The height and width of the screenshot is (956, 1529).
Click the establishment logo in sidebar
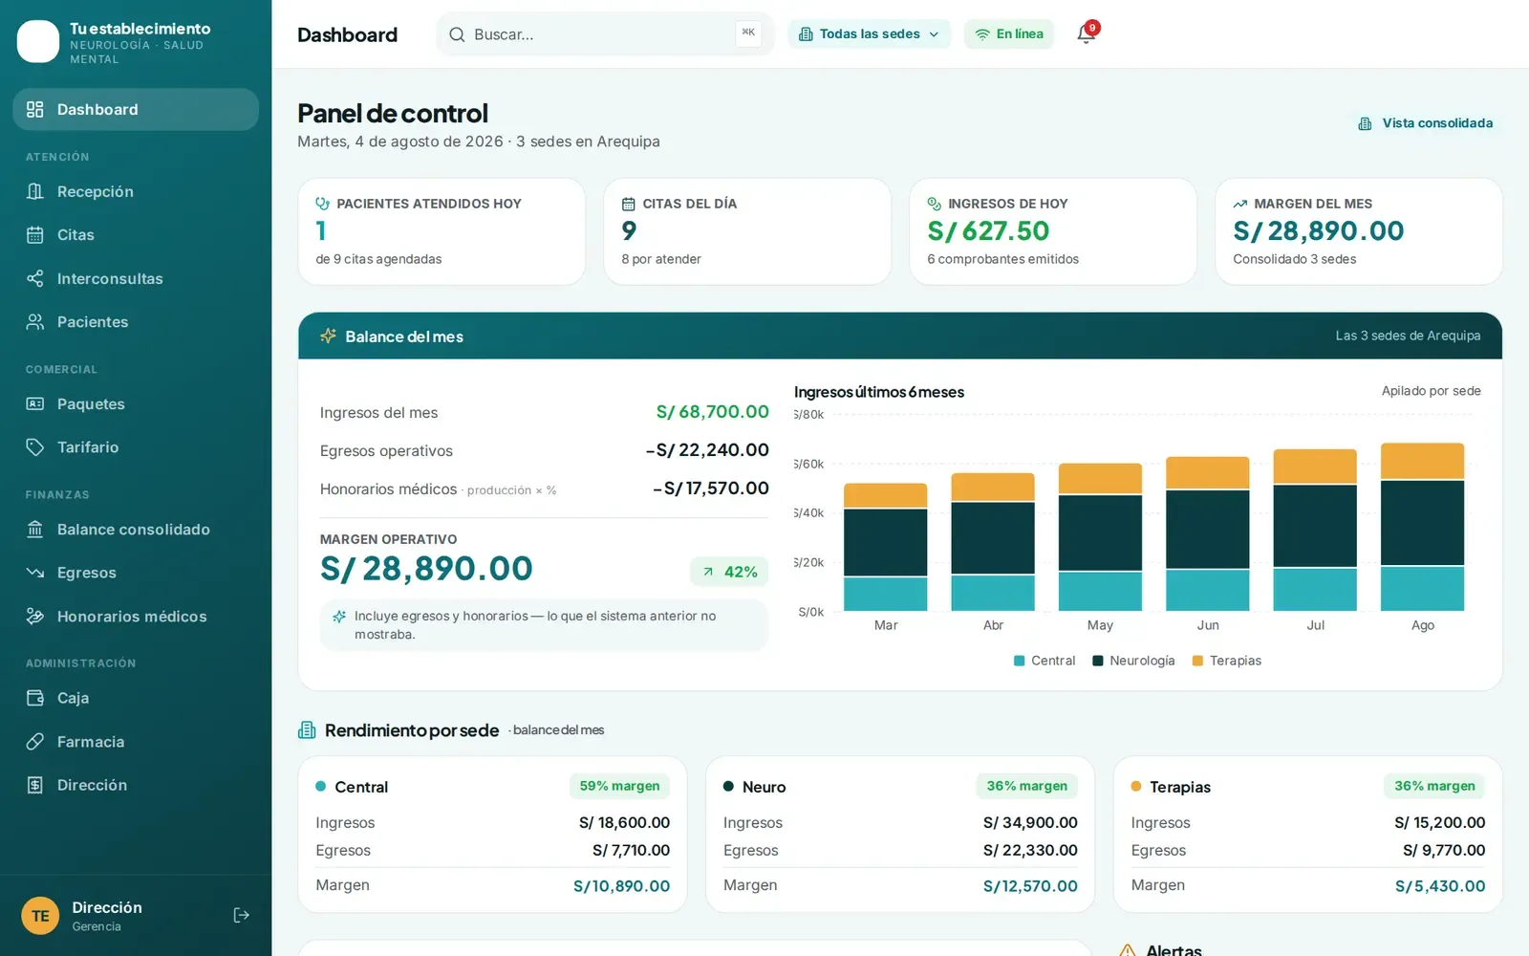(x=38, y=42)
